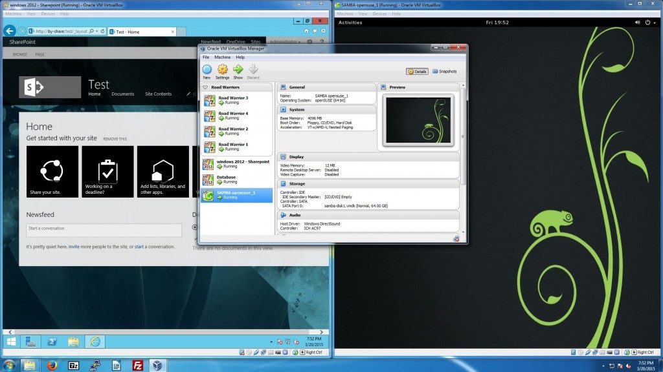Click the SAMBA preview thumbnail
Screen dimensions: 663x372
[418, 120]
